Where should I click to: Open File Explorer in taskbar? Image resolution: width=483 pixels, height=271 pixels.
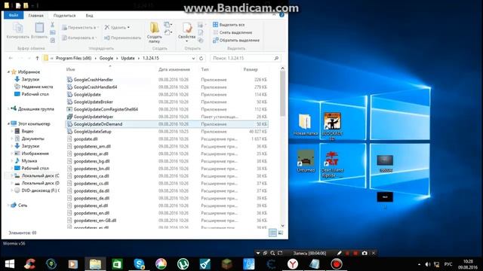click(95, 264)
